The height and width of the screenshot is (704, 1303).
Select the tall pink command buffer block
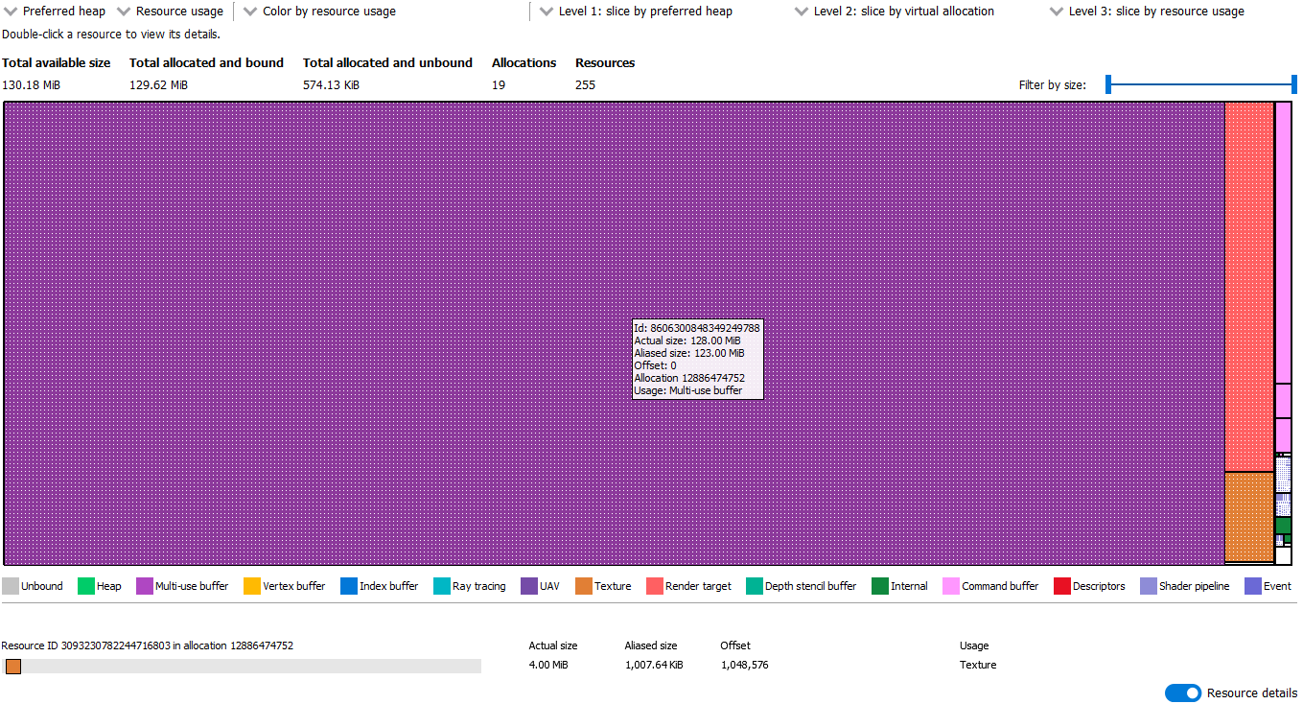pyautogui.click(x=1283, y=240)
